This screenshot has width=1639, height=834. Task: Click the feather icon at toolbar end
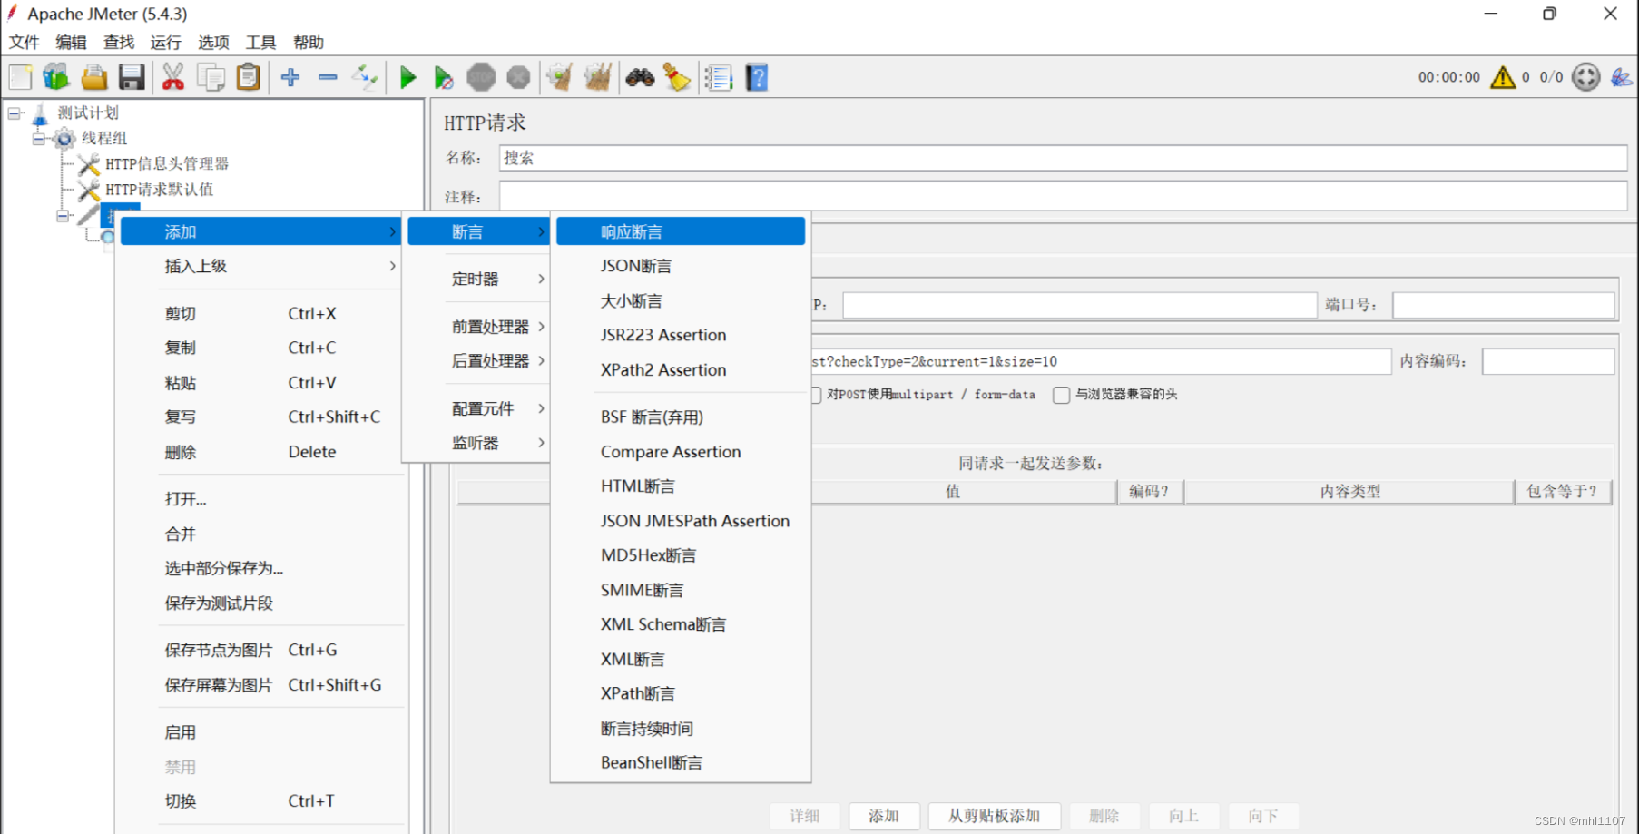[x=1622, y=77]
